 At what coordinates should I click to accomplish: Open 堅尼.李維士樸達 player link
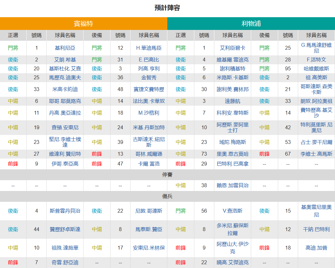point(65,142)
